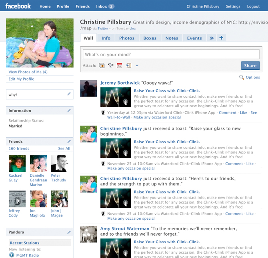Image resolution: width=268 pixels, height=258 pixels.
Task: Click champagne glasses image in Jeremy's post
Action: coord(116,97)
